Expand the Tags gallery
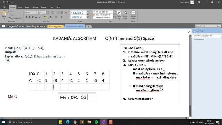This screenshot has height=125, width=222. (x=114, y=18)
